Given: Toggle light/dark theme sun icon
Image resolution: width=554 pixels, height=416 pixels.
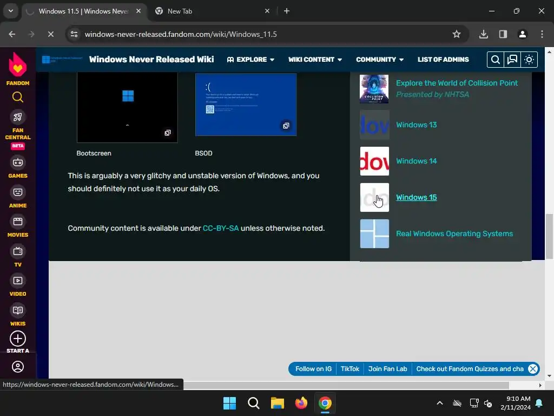Looking at the screenshot, I should pyautogui.click(x=529, y=60).
